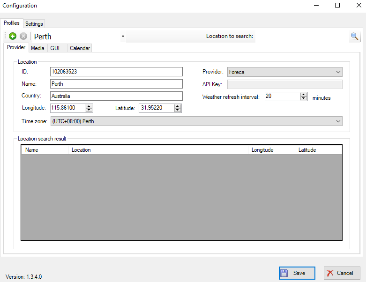This screenshot has height=282, width=366.
Task: Increase the Latitude value with up arrow
Action: pyautogui.click(x=178, y=106)
